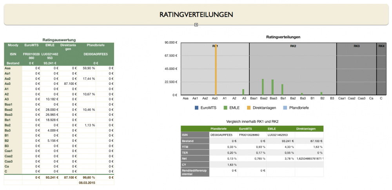Click the Baa1 row label in Ratingauswertung table
The image size is (392, 190).
point(13,104)
